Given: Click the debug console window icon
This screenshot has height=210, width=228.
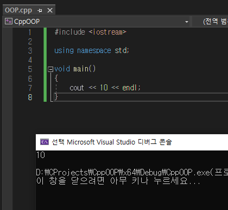Looking at the screenshot, I should pos(45,142).
